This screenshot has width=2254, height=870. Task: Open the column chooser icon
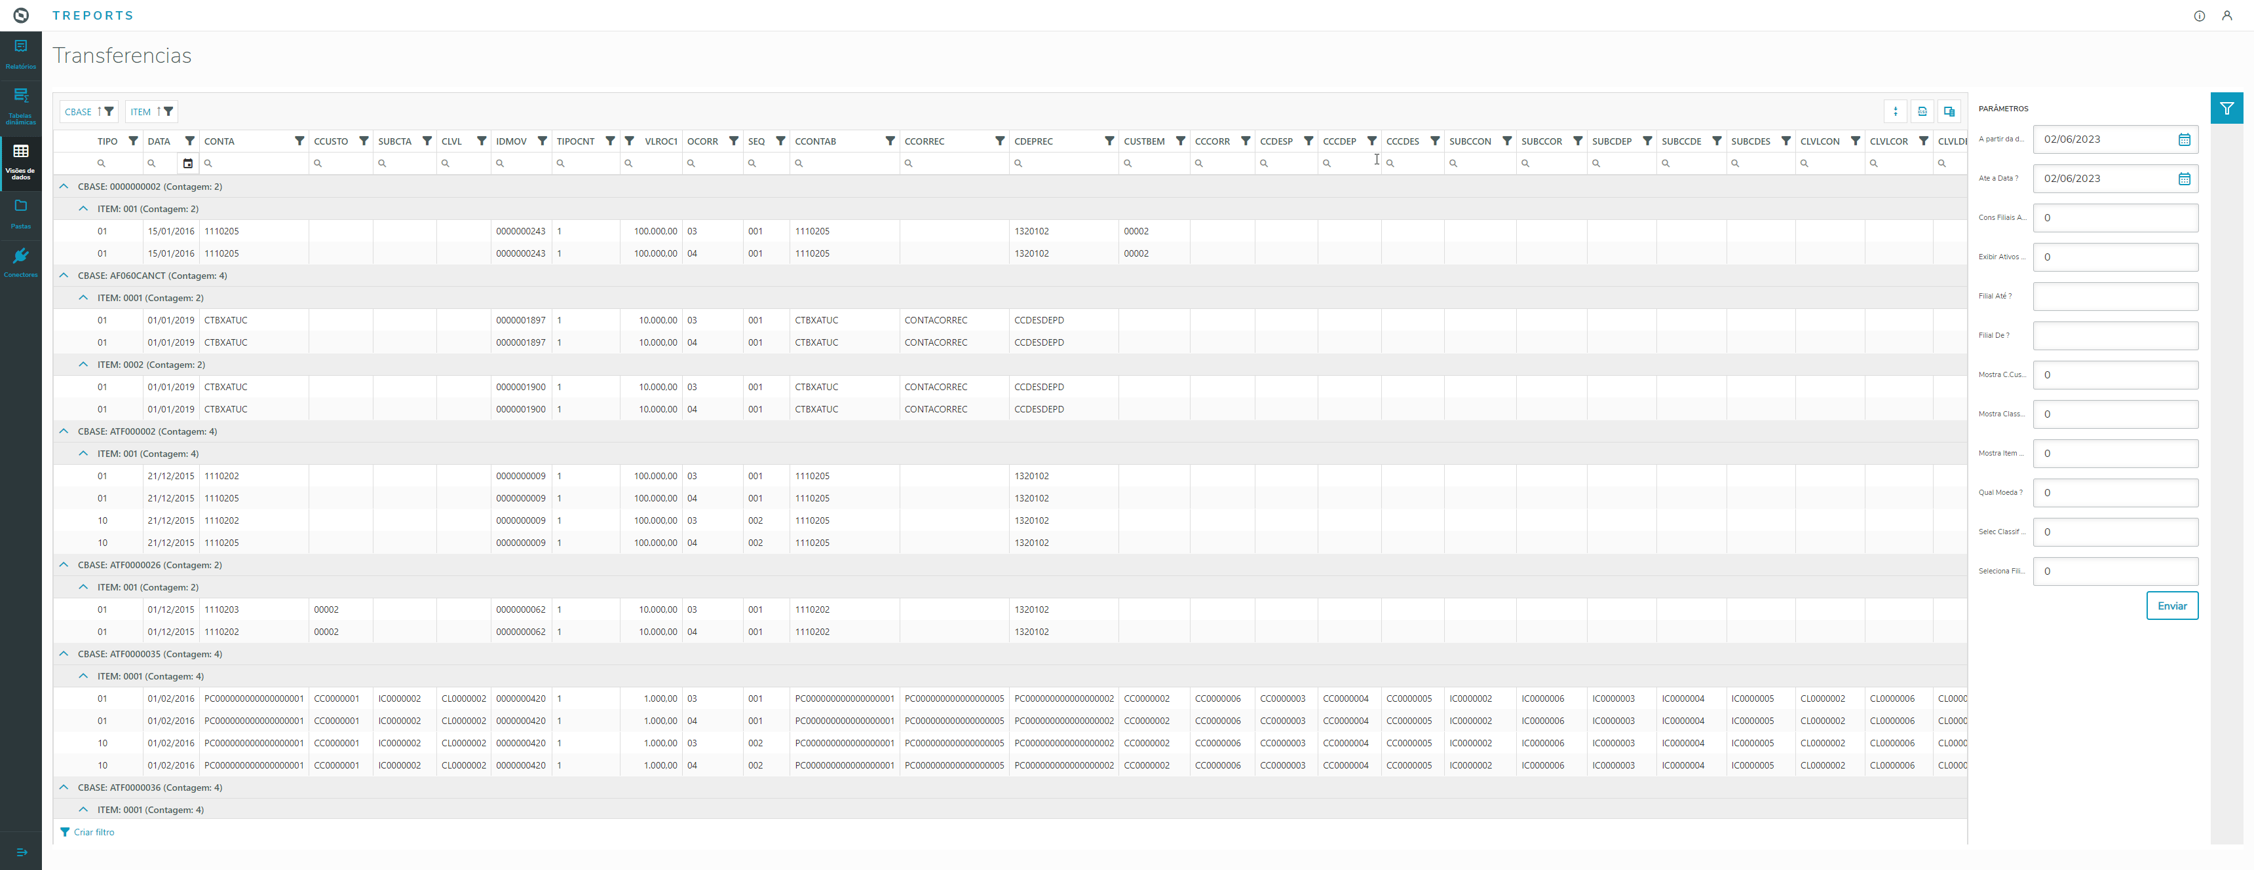click(x=1949, y=111)
